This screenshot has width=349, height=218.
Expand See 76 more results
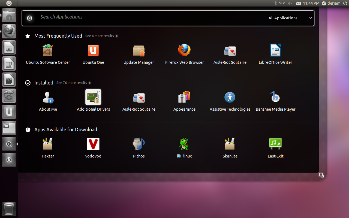[x=74, y=83]
